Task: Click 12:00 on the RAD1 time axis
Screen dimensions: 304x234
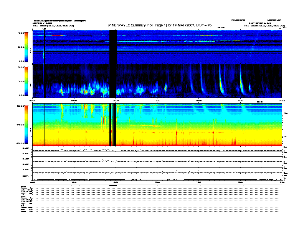Action: [x=157, y=101]
